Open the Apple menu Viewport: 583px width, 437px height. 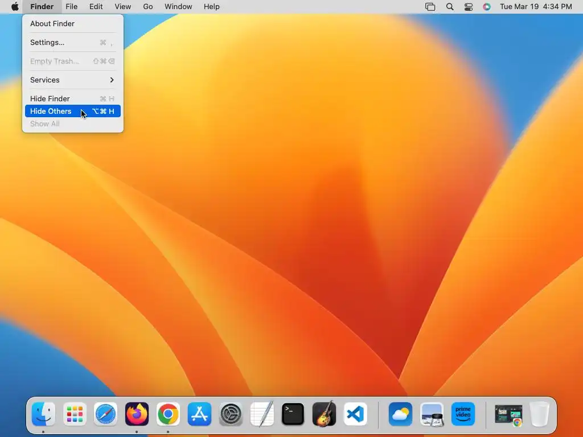pyautogui.click(x=15, y=7)
